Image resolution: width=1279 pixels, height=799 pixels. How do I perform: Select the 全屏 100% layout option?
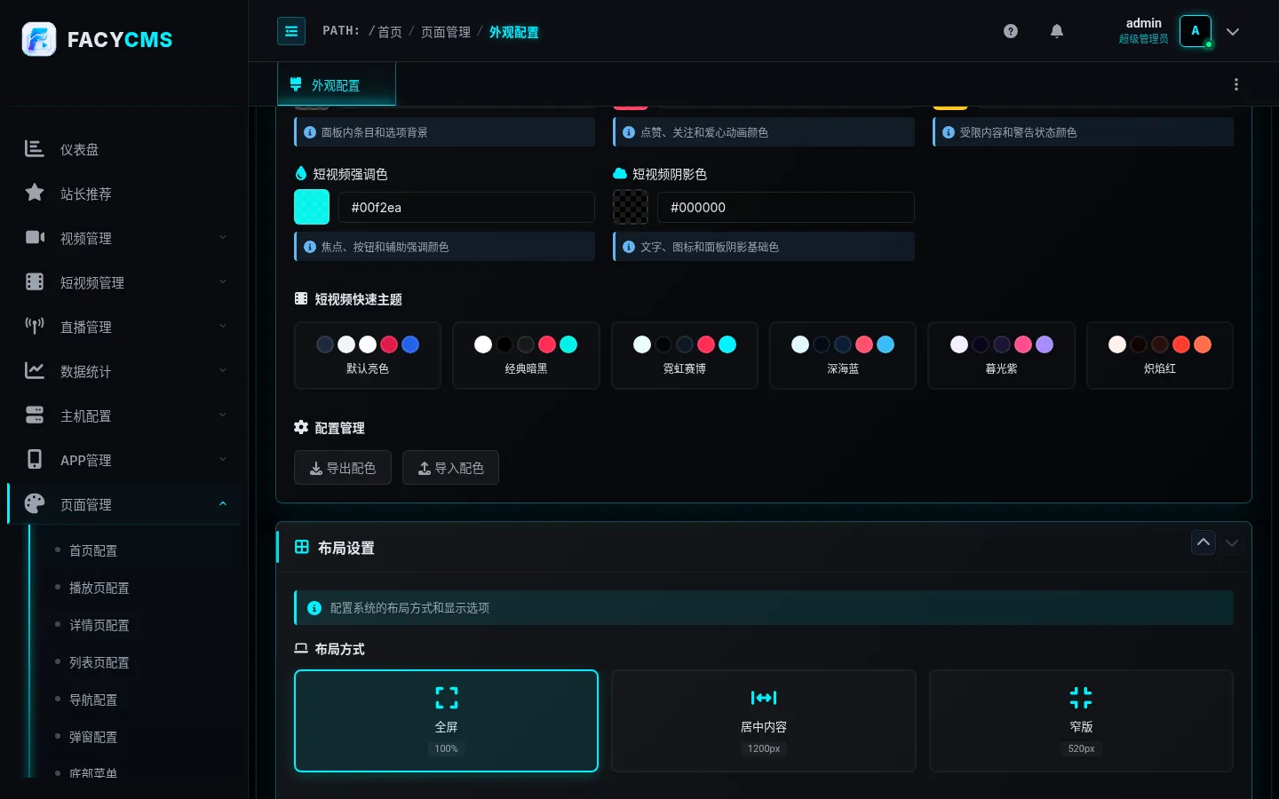coord(446,721)
